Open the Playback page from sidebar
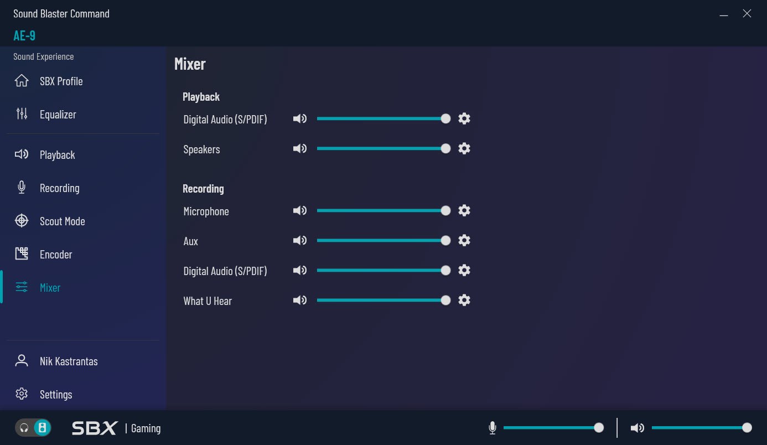767x445 pixels. click(x=58, y=155)
